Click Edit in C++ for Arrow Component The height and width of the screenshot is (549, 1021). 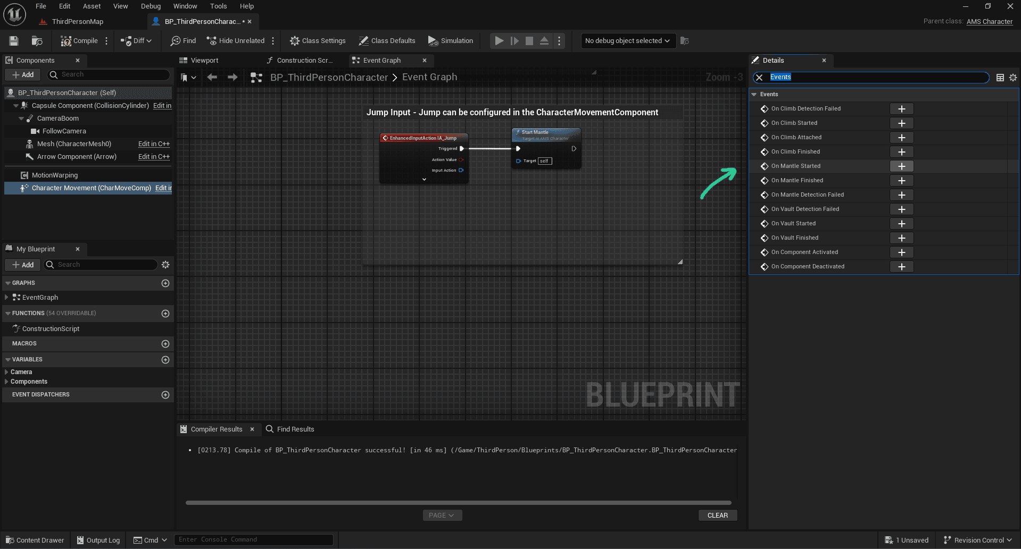point(154,157)
